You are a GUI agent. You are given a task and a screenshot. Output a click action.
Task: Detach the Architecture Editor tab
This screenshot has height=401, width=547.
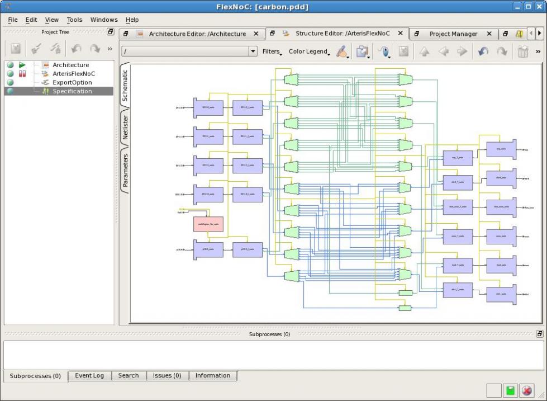click(x=126, y=34)
